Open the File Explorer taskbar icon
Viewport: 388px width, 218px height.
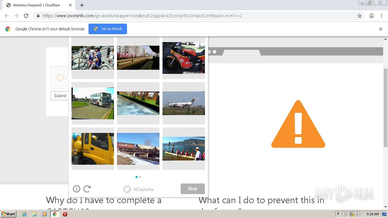click(34, 214)
